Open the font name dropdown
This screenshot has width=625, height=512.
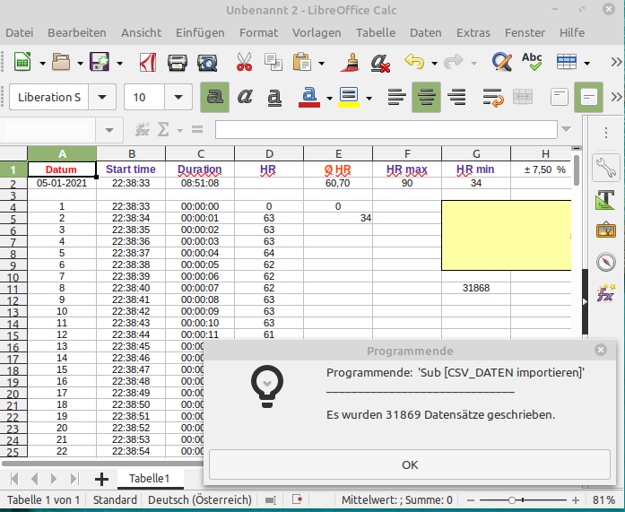pyautogui.click(x=102, y=97)
